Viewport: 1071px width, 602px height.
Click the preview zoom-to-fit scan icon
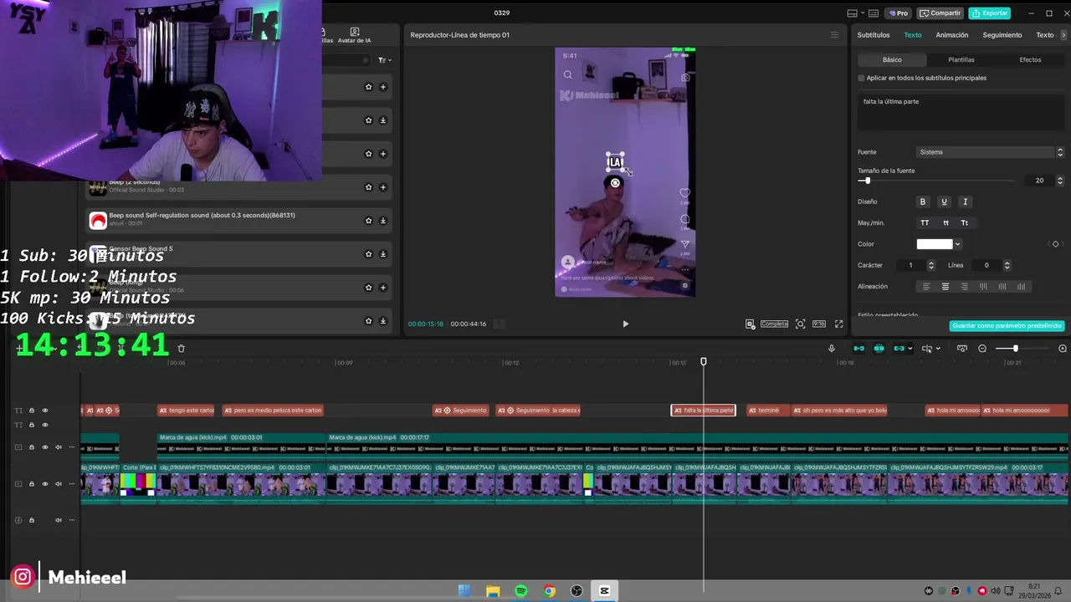coord(801,324)
